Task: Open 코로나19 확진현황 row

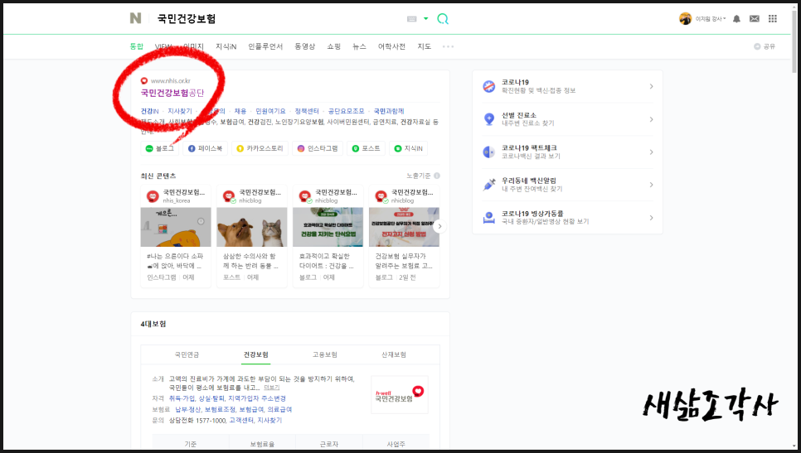Action: [567, 86]
